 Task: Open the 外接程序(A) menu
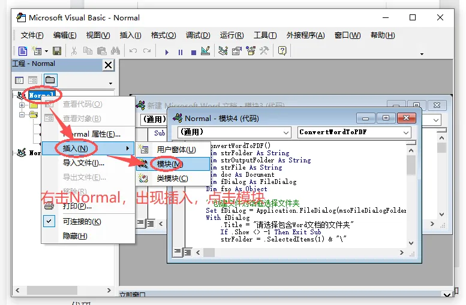(305, 35)
